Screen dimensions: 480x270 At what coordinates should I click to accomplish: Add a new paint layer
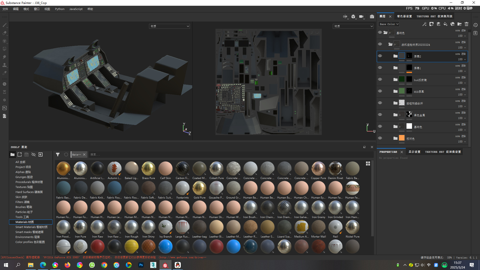pyautogui.click(x=438, y=24)
